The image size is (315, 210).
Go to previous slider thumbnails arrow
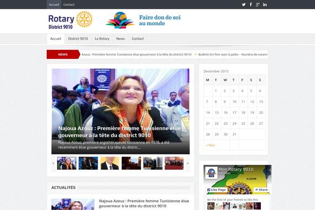(x=53, y=163)
